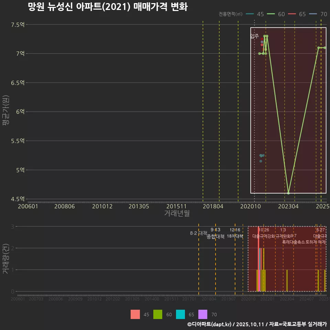The height and width of the screenshot is (330, 330).
Task: Click the 9·13 종합대책 annotation
Action: pos(216,233)
